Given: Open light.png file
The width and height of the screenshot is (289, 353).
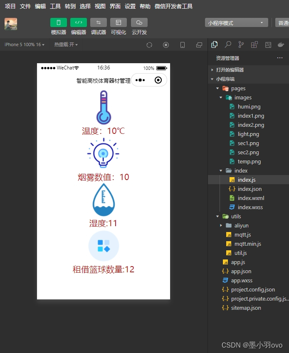Looking at the screenshot, I should (x=249, y=134).
